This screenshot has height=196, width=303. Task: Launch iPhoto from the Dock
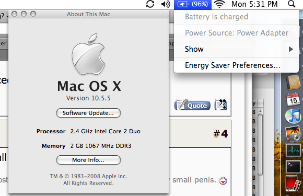point(293,133)
